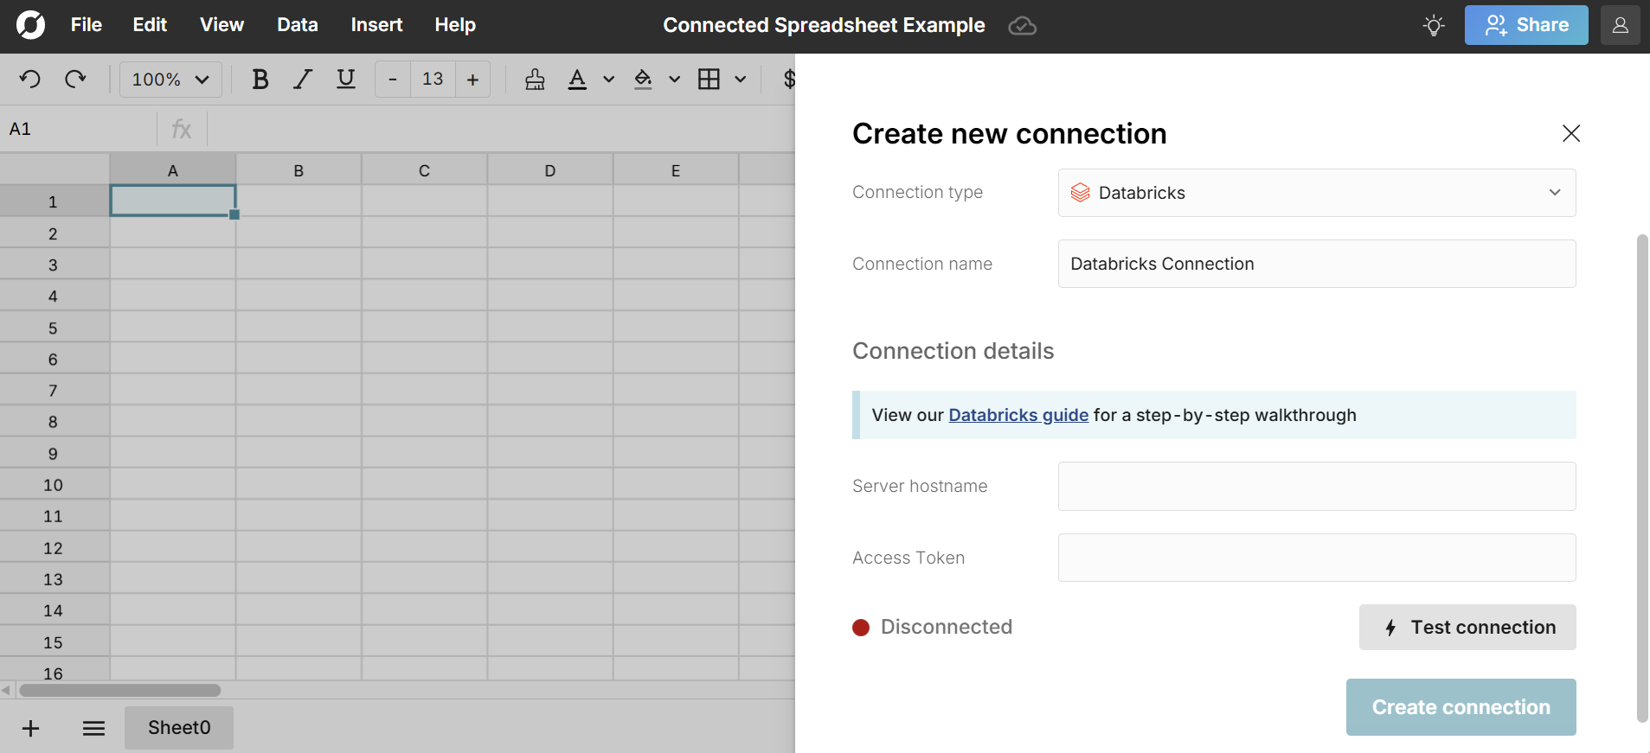Click the cell borders icon
This screenshot has height=753, width=1650.
(709, 80)
